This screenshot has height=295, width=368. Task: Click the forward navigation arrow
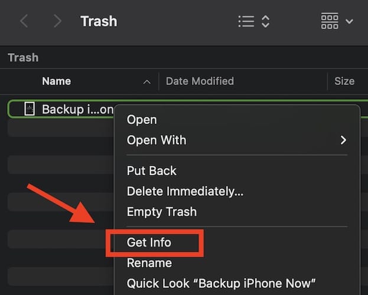tap(57, 22)
